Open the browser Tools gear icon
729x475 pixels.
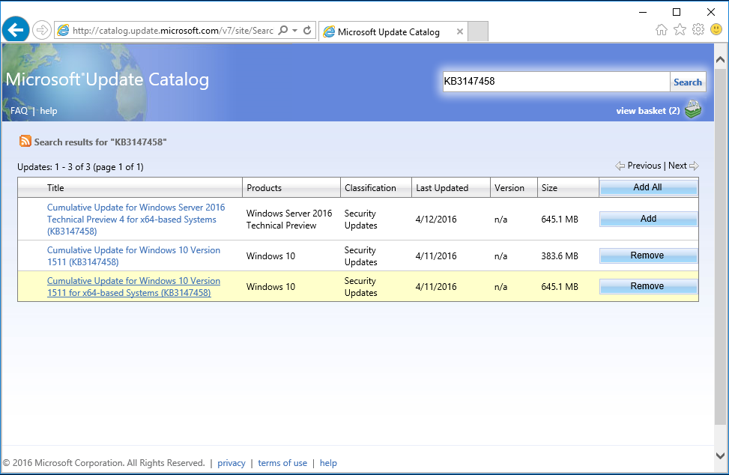coord(698,29)
